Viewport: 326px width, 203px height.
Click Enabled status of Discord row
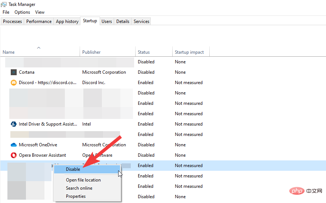[146, 83]
